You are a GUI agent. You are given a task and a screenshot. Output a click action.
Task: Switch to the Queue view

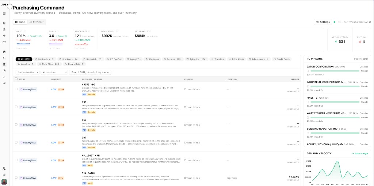[x=20, y=22]
